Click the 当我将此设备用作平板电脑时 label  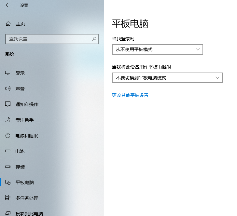click(x=142, y=67)
